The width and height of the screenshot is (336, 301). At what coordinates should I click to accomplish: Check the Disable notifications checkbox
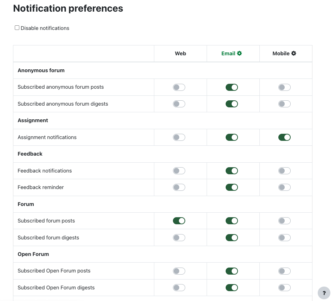click(x=17, y=28)
